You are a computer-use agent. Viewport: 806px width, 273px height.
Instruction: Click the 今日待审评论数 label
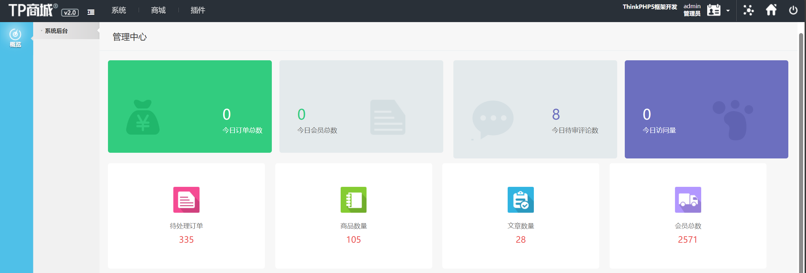point(575,130)
